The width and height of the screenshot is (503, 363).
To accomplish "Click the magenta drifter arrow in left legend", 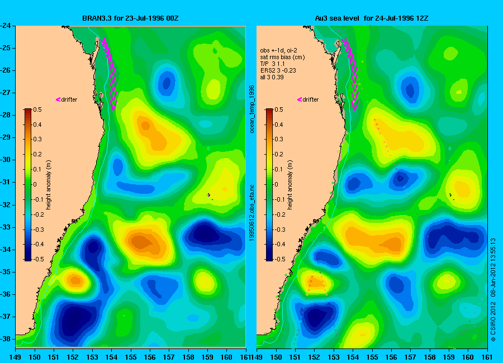I will click(58, 100).
